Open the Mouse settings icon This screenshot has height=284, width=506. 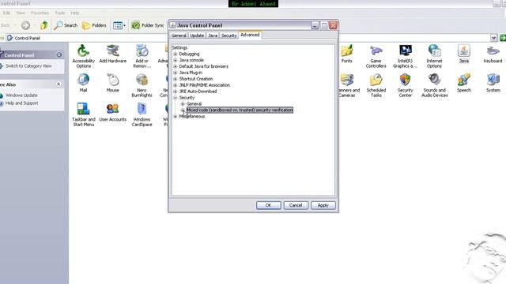click(x=112, y=82)
